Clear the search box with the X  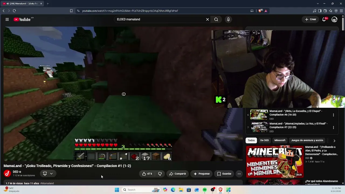pyautogui.click(x=208, y=19)
